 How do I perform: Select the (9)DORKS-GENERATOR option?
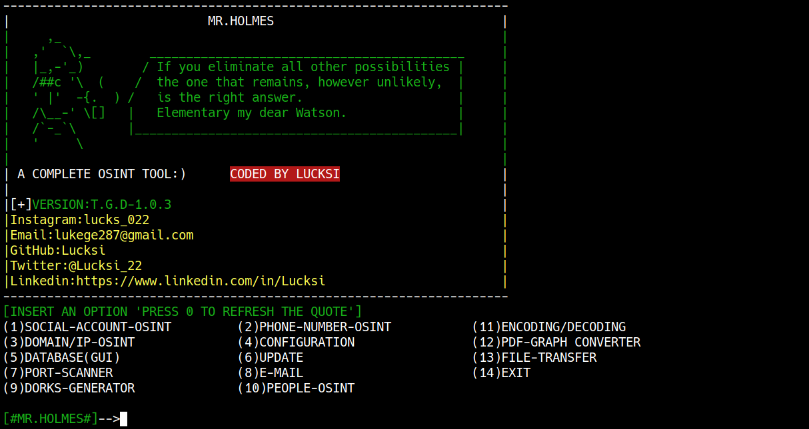point(69,388)
